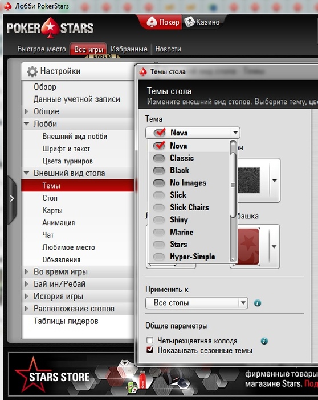Select the Slick theme
Viewport: 318px width, 400px height.
click(x=189, y=195)
